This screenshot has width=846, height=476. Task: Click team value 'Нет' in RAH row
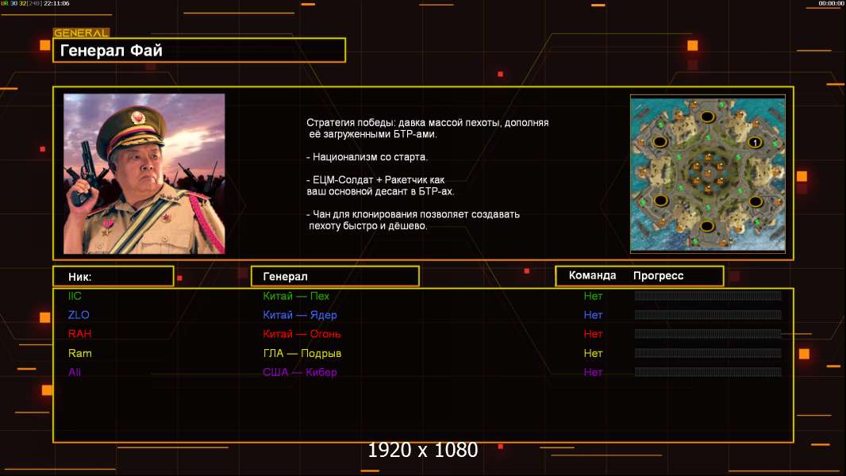pyautogui.click(x=593, y=334)
